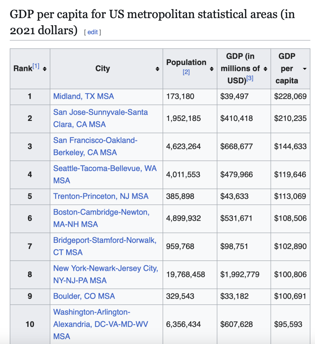Open Boston-Cambridge-Newton MSA link
Screen dimensions: 315x344
click(101, 212)
